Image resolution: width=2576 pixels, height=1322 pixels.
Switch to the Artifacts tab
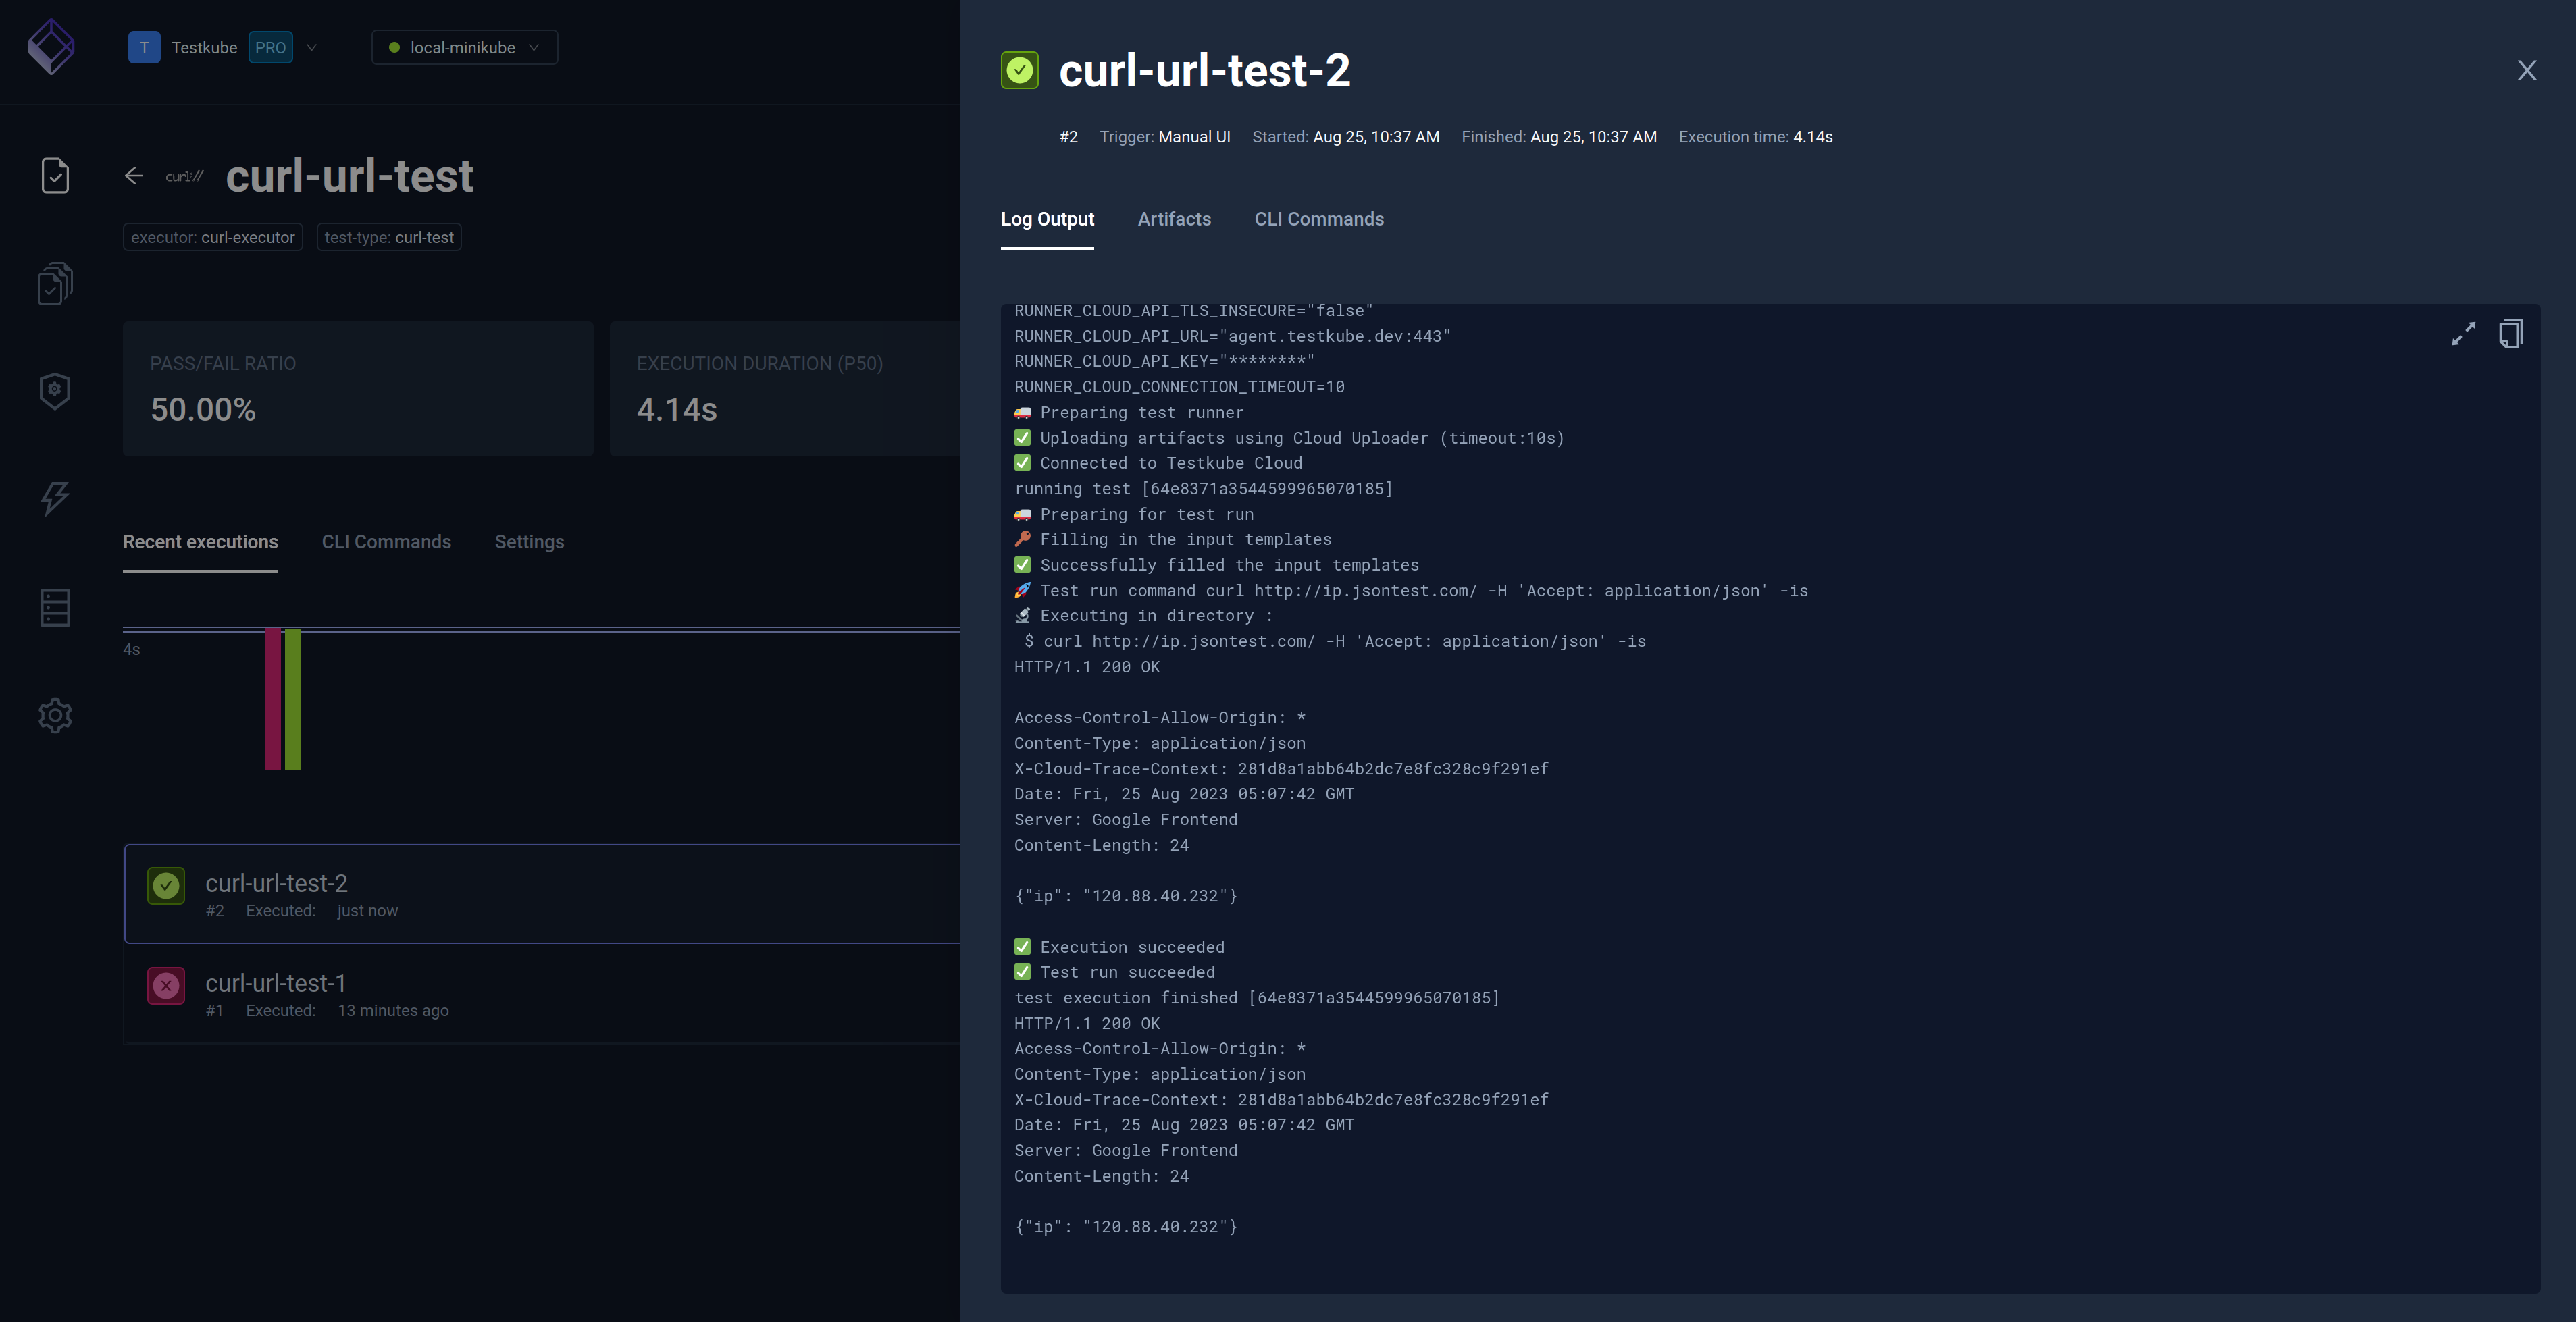click(1174, 219)
